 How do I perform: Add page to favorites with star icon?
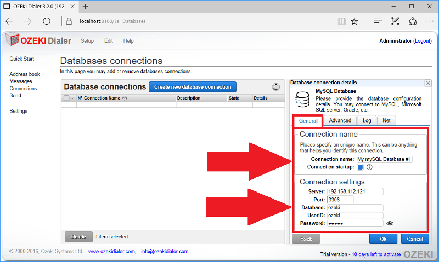[354, 21]
